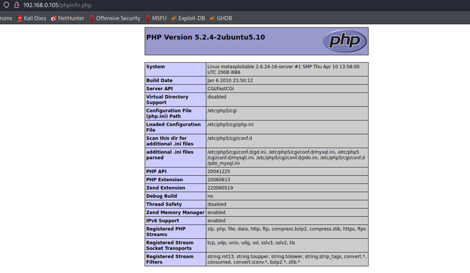Click the PHP API label
Viewport: 470px width, 273px height.
coord(156,171)
